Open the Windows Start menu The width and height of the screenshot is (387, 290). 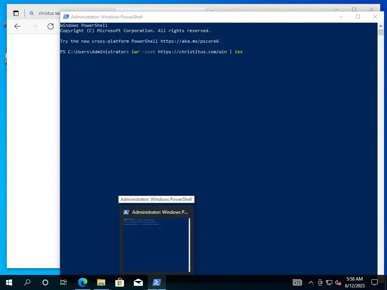click(9, 282)
